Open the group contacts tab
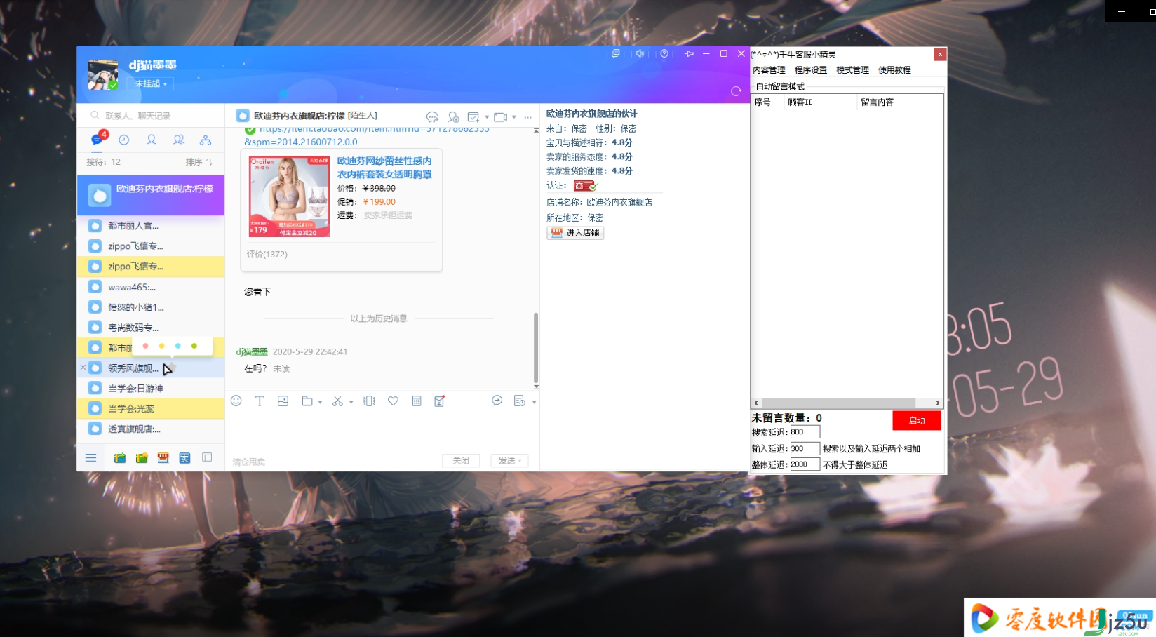Image resolution: width=1156 pixels, height=637 pixels. [x=179, y=140]
